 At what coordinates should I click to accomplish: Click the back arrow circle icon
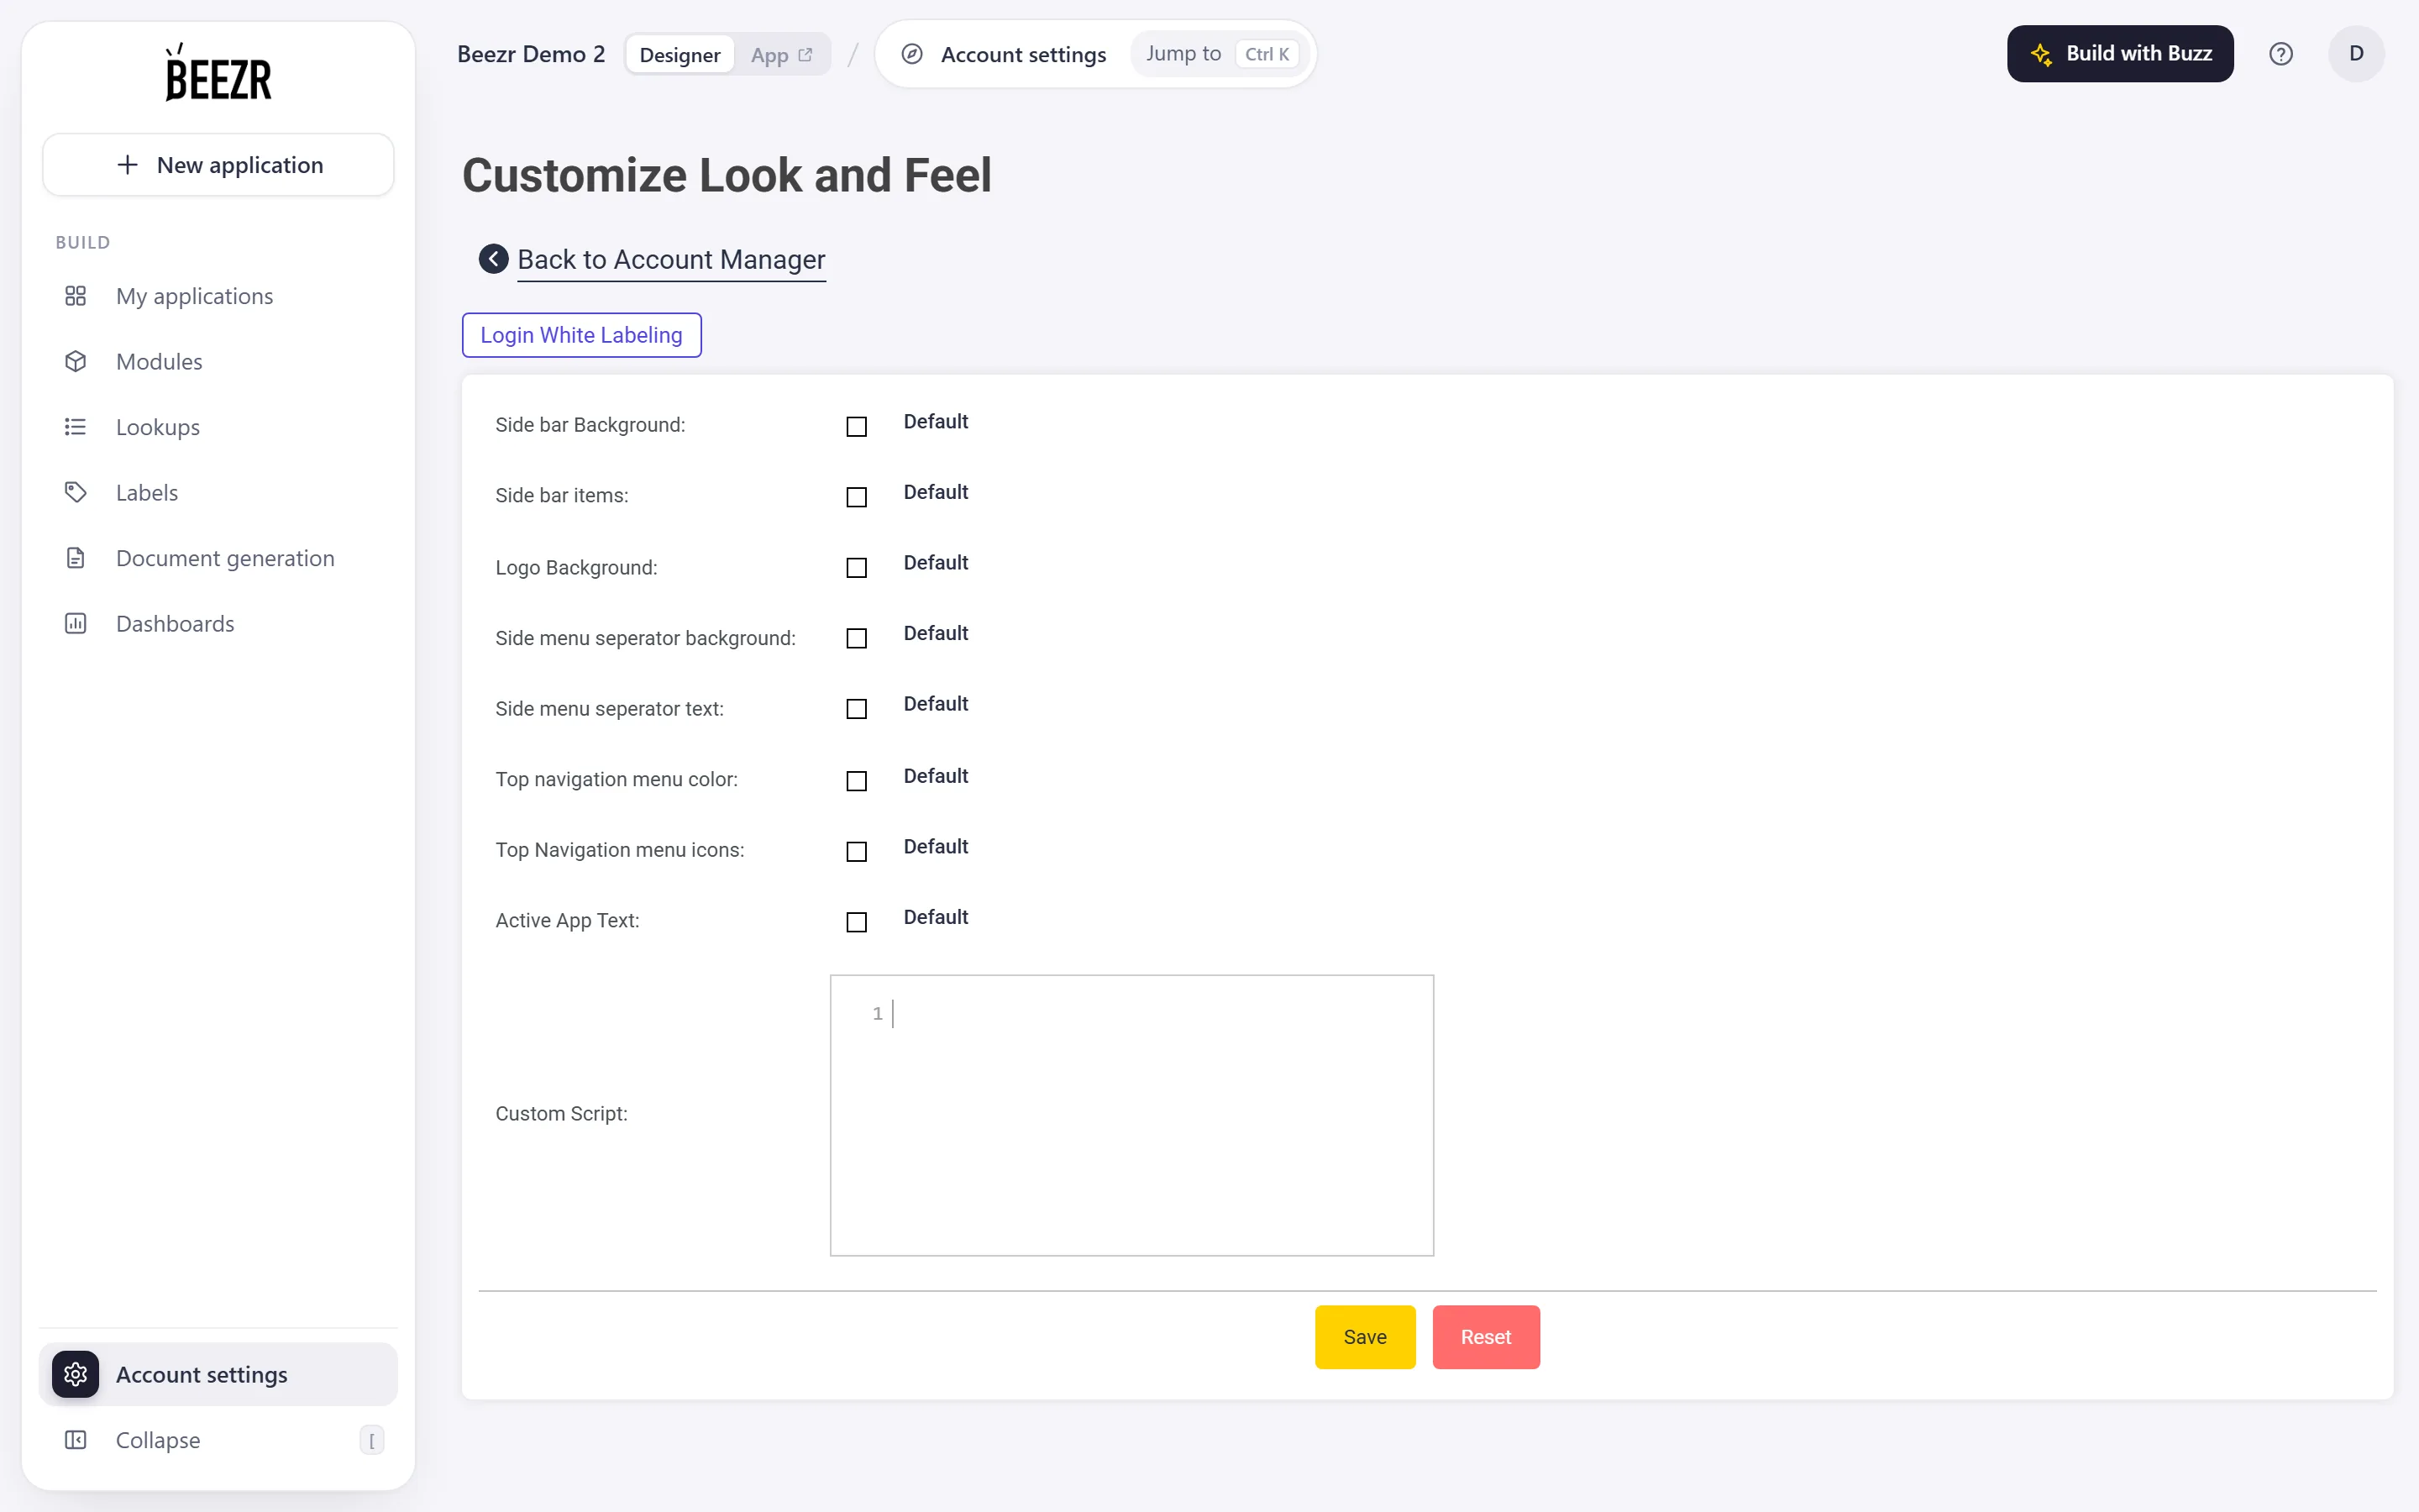(493, 259)
